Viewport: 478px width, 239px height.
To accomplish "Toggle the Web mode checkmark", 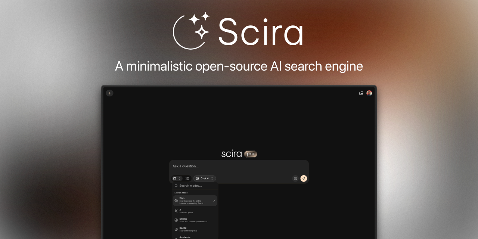I will pyautogui.click(x=214, y=201).
